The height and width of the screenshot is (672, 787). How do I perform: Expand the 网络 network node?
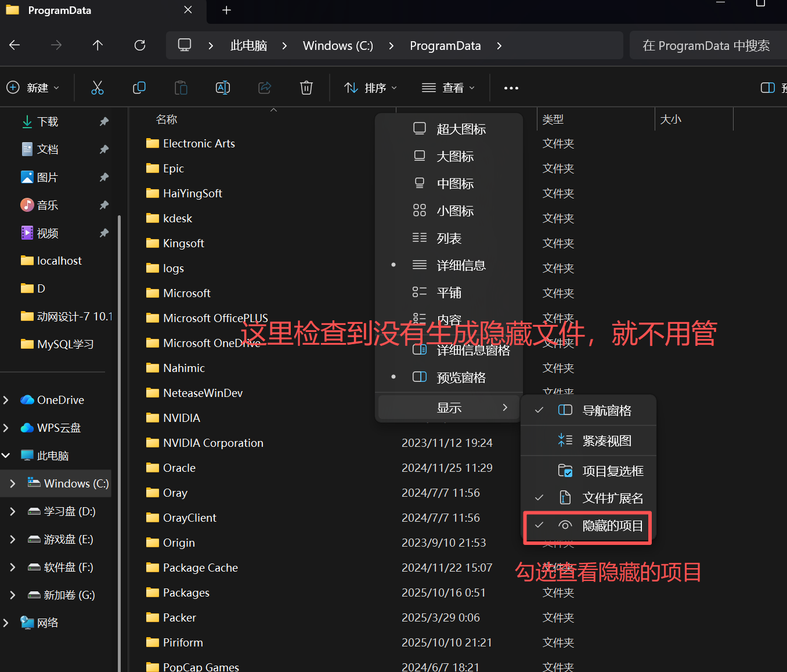click(x=6, y=623)
